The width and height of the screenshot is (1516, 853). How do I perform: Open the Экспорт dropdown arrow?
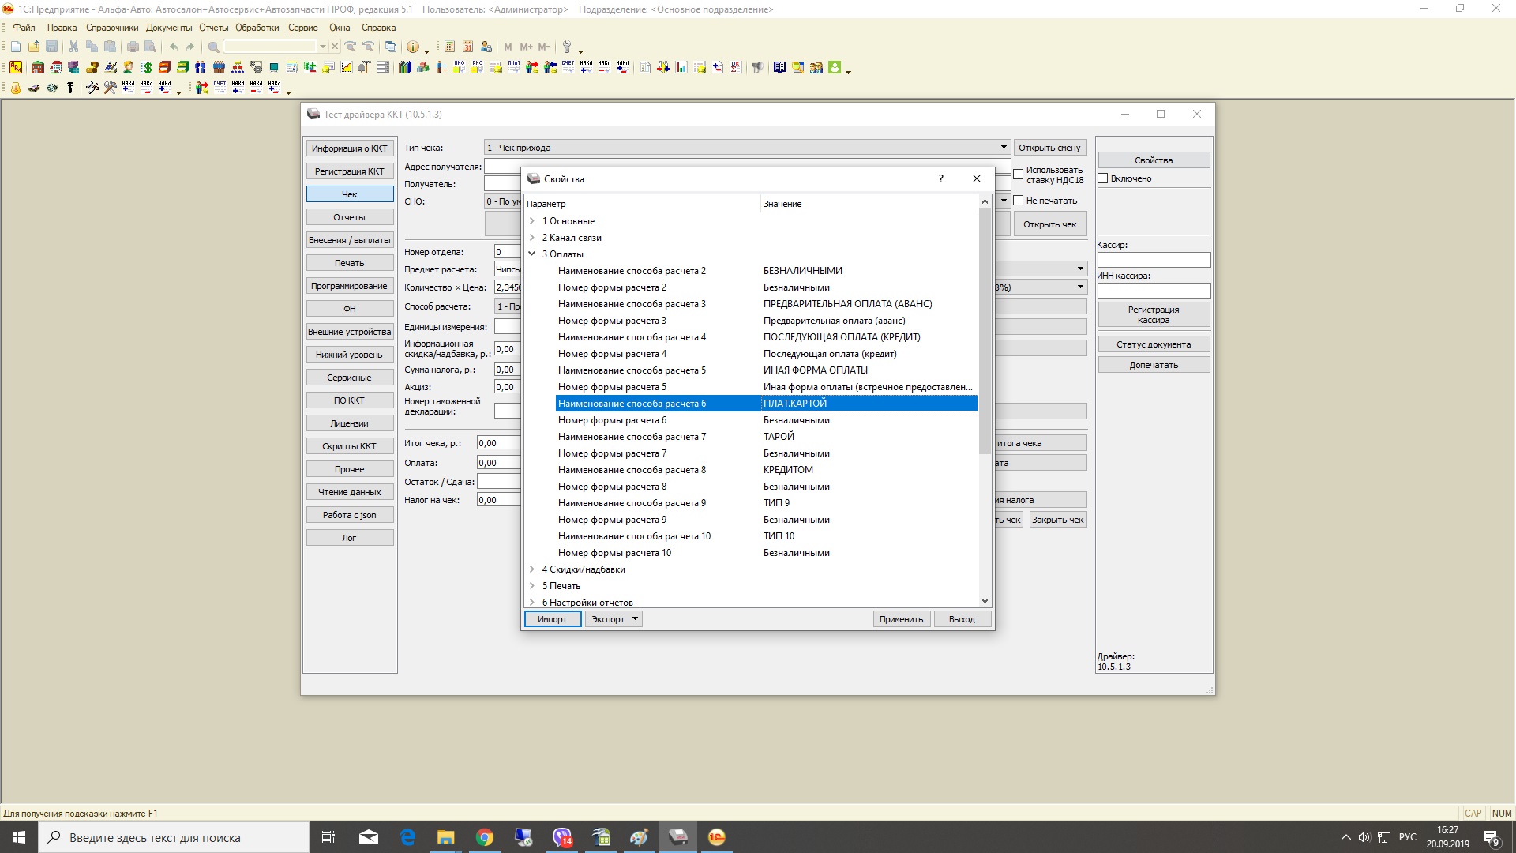[x=636, y=619]
